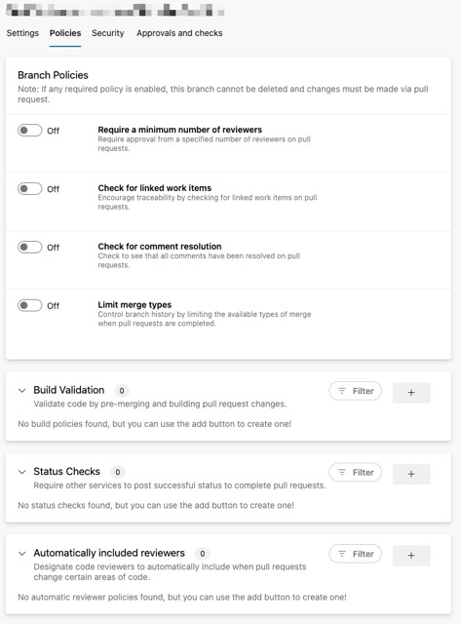Turn on Check for linked work items
Screen dimensions: 461x624
point(29,188)
